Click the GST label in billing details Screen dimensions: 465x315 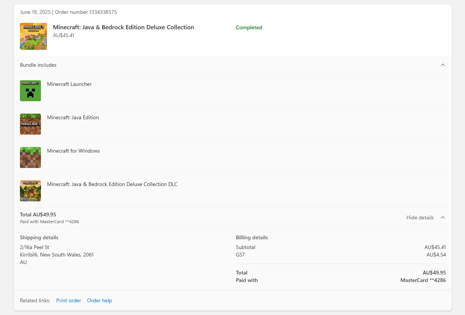pos(240,255)
